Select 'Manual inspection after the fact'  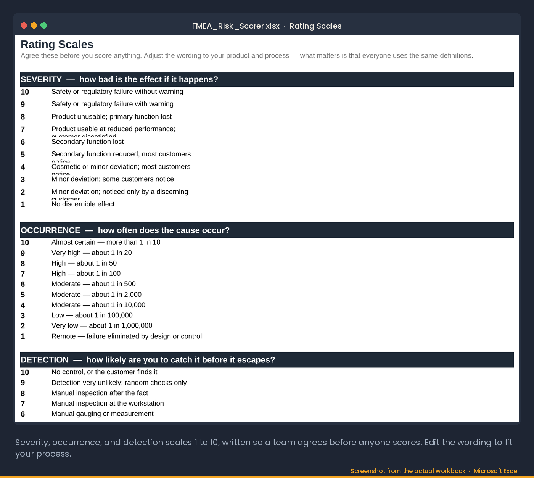pos(100,393)
